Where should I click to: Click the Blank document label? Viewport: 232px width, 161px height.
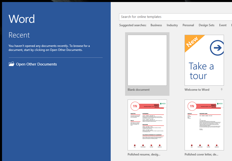[138, 90]
